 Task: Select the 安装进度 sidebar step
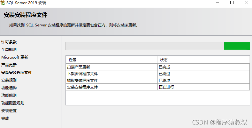[9, 111]
